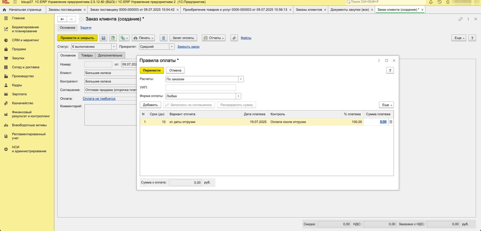Click the save (diskette) icon in the toolbar

(x=103, y=38)
